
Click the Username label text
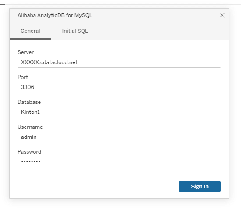30,127
